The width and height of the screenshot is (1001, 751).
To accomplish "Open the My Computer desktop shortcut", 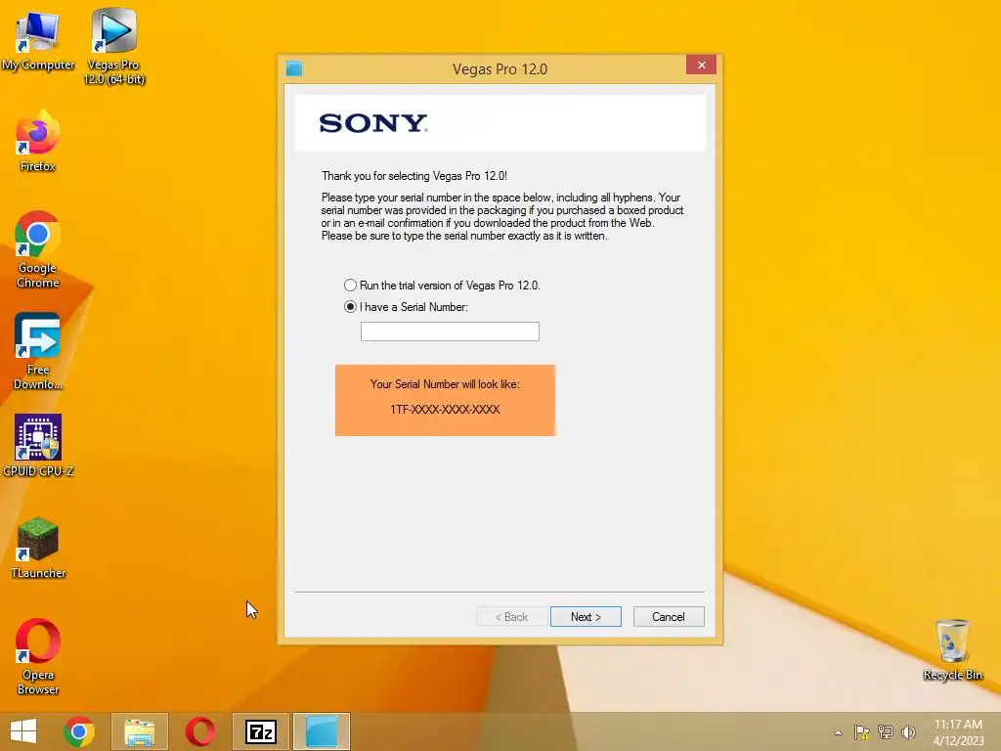I will [38, 41].
